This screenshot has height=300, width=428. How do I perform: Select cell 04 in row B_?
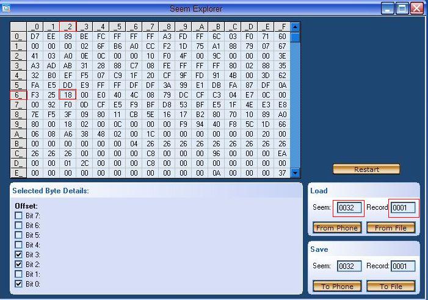(x=134, y=143)
